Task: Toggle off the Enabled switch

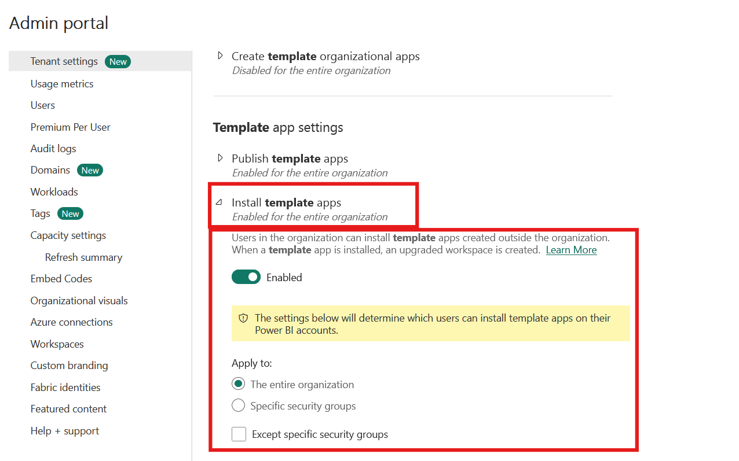Action: (246, 278)
